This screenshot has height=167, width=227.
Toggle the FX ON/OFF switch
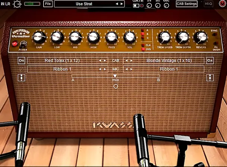pyautogui.click(x=216, y=43)
